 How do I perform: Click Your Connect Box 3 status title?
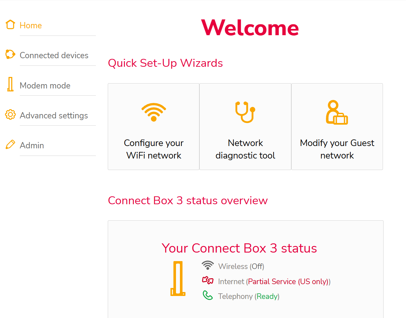(239, 248)
